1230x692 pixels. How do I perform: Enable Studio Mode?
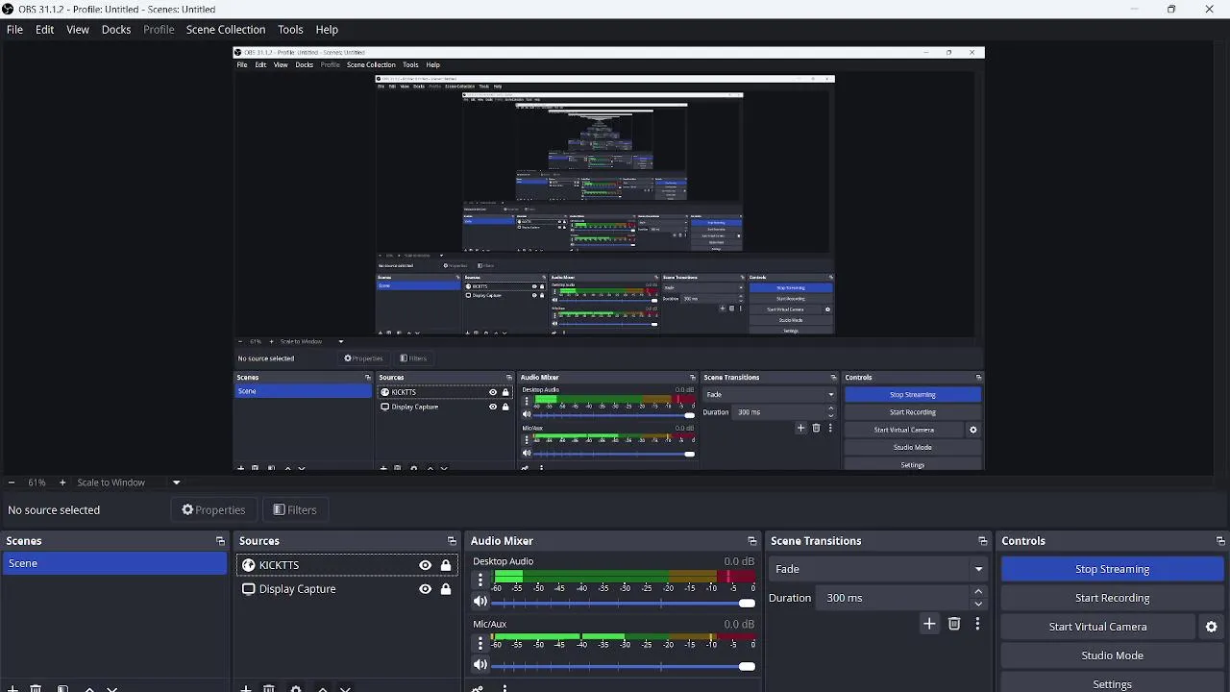click(x=1112, y=655)
